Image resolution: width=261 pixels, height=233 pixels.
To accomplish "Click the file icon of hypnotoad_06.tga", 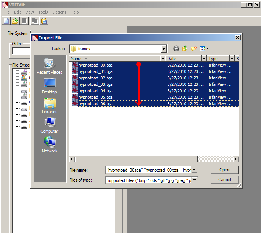I will [75, 104].
